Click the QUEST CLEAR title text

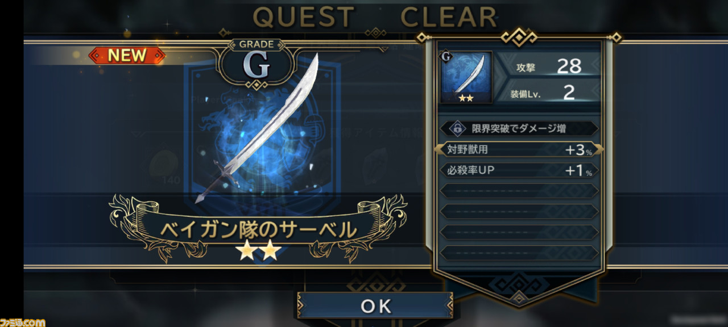375,18
